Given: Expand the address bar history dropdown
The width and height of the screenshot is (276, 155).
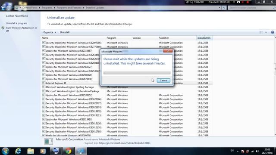Looking at the screenshot, I should [220, 8].
